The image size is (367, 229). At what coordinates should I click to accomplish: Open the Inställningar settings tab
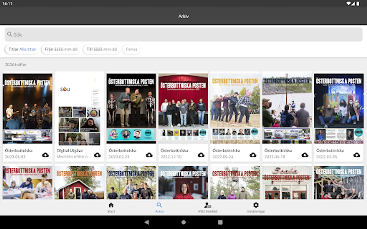coord(256,208)
